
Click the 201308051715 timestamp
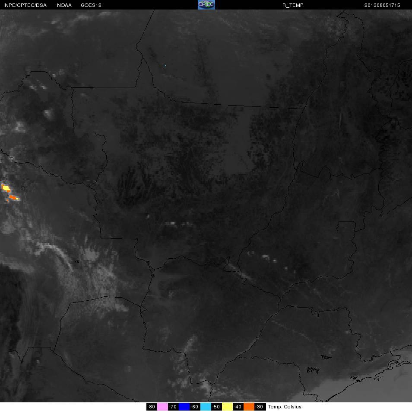[x=382, y=5]
